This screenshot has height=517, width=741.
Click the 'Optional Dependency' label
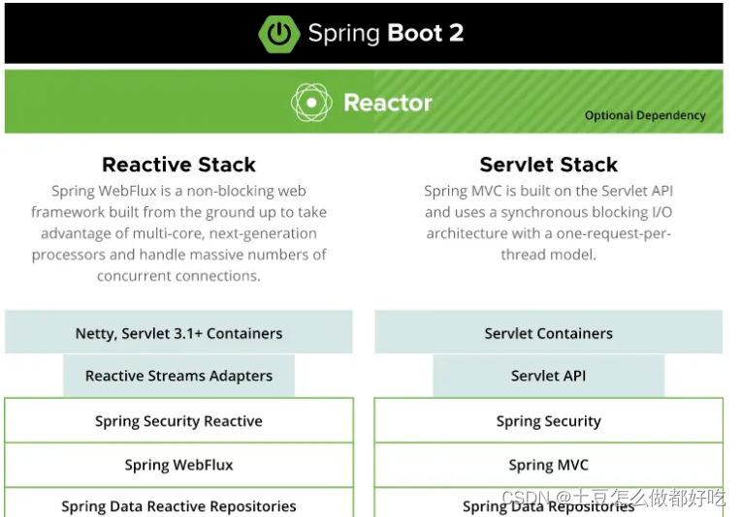coord(645,115)
